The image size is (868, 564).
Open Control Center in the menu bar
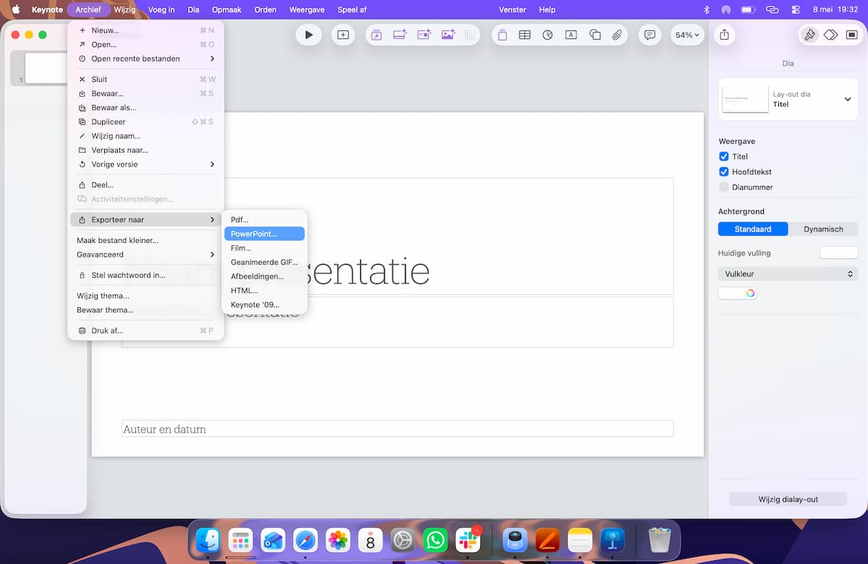796,9
